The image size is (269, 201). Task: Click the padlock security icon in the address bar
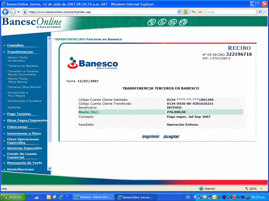pos(185,12)
